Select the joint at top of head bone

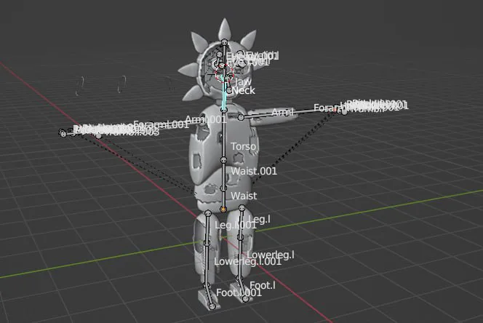point(225,42)
